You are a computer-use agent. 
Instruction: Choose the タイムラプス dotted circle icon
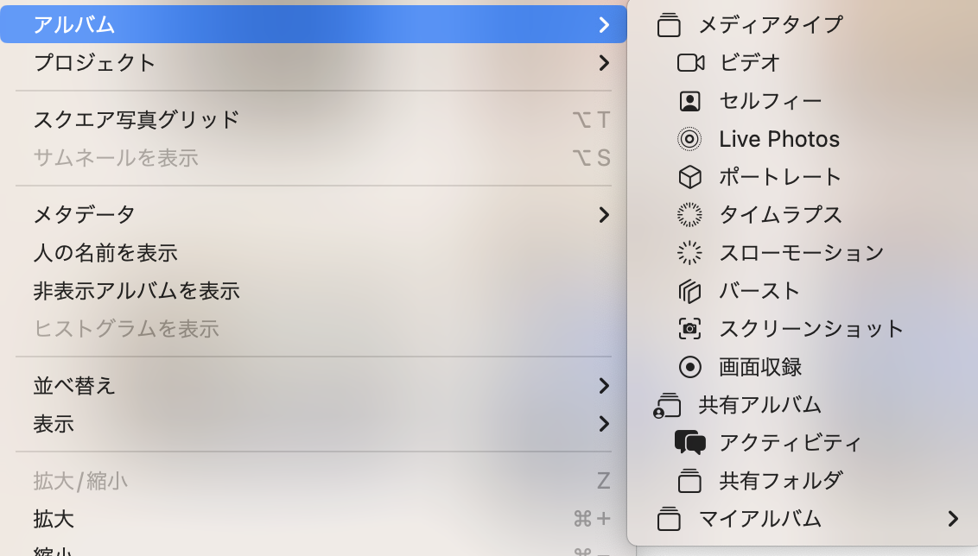tap(689, 215)
